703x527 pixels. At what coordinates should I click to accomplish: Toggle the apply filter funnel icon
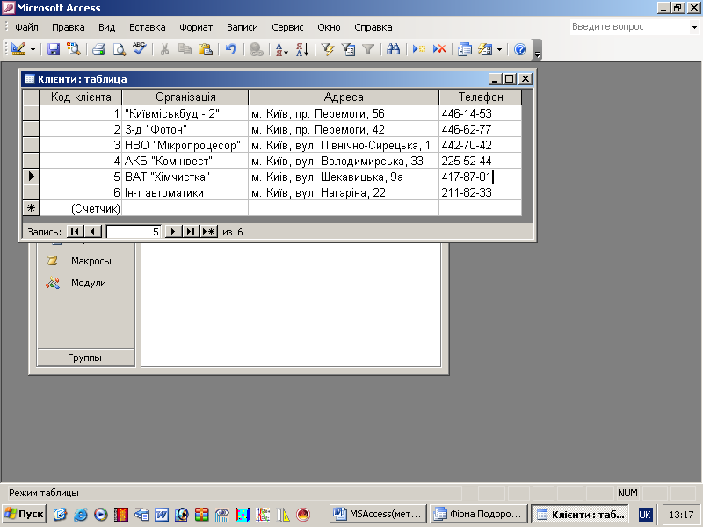pyautogui.click(x=368, y=49)
